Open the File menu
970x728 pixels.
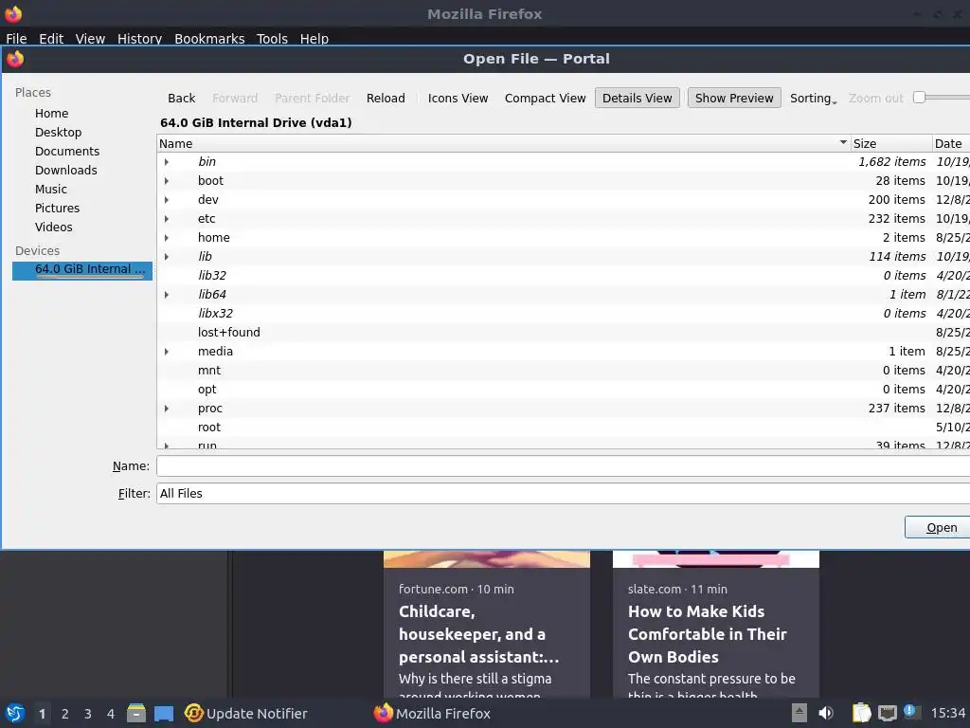pos(16,38)
